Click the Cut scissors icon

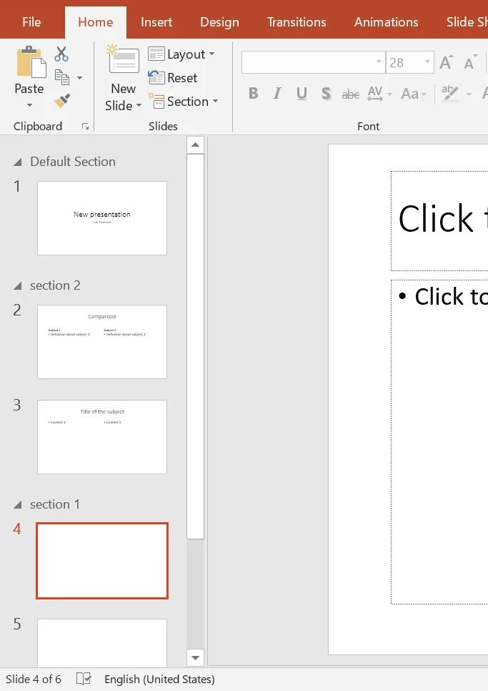point(61,54)
